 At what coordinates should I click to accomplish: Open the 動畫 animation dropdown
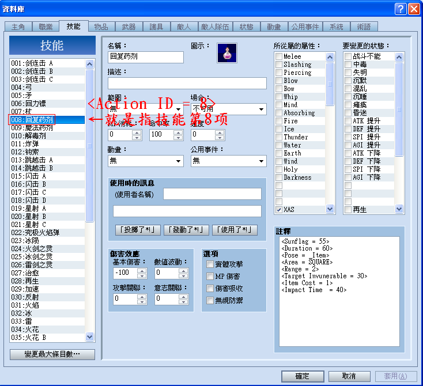146,161
